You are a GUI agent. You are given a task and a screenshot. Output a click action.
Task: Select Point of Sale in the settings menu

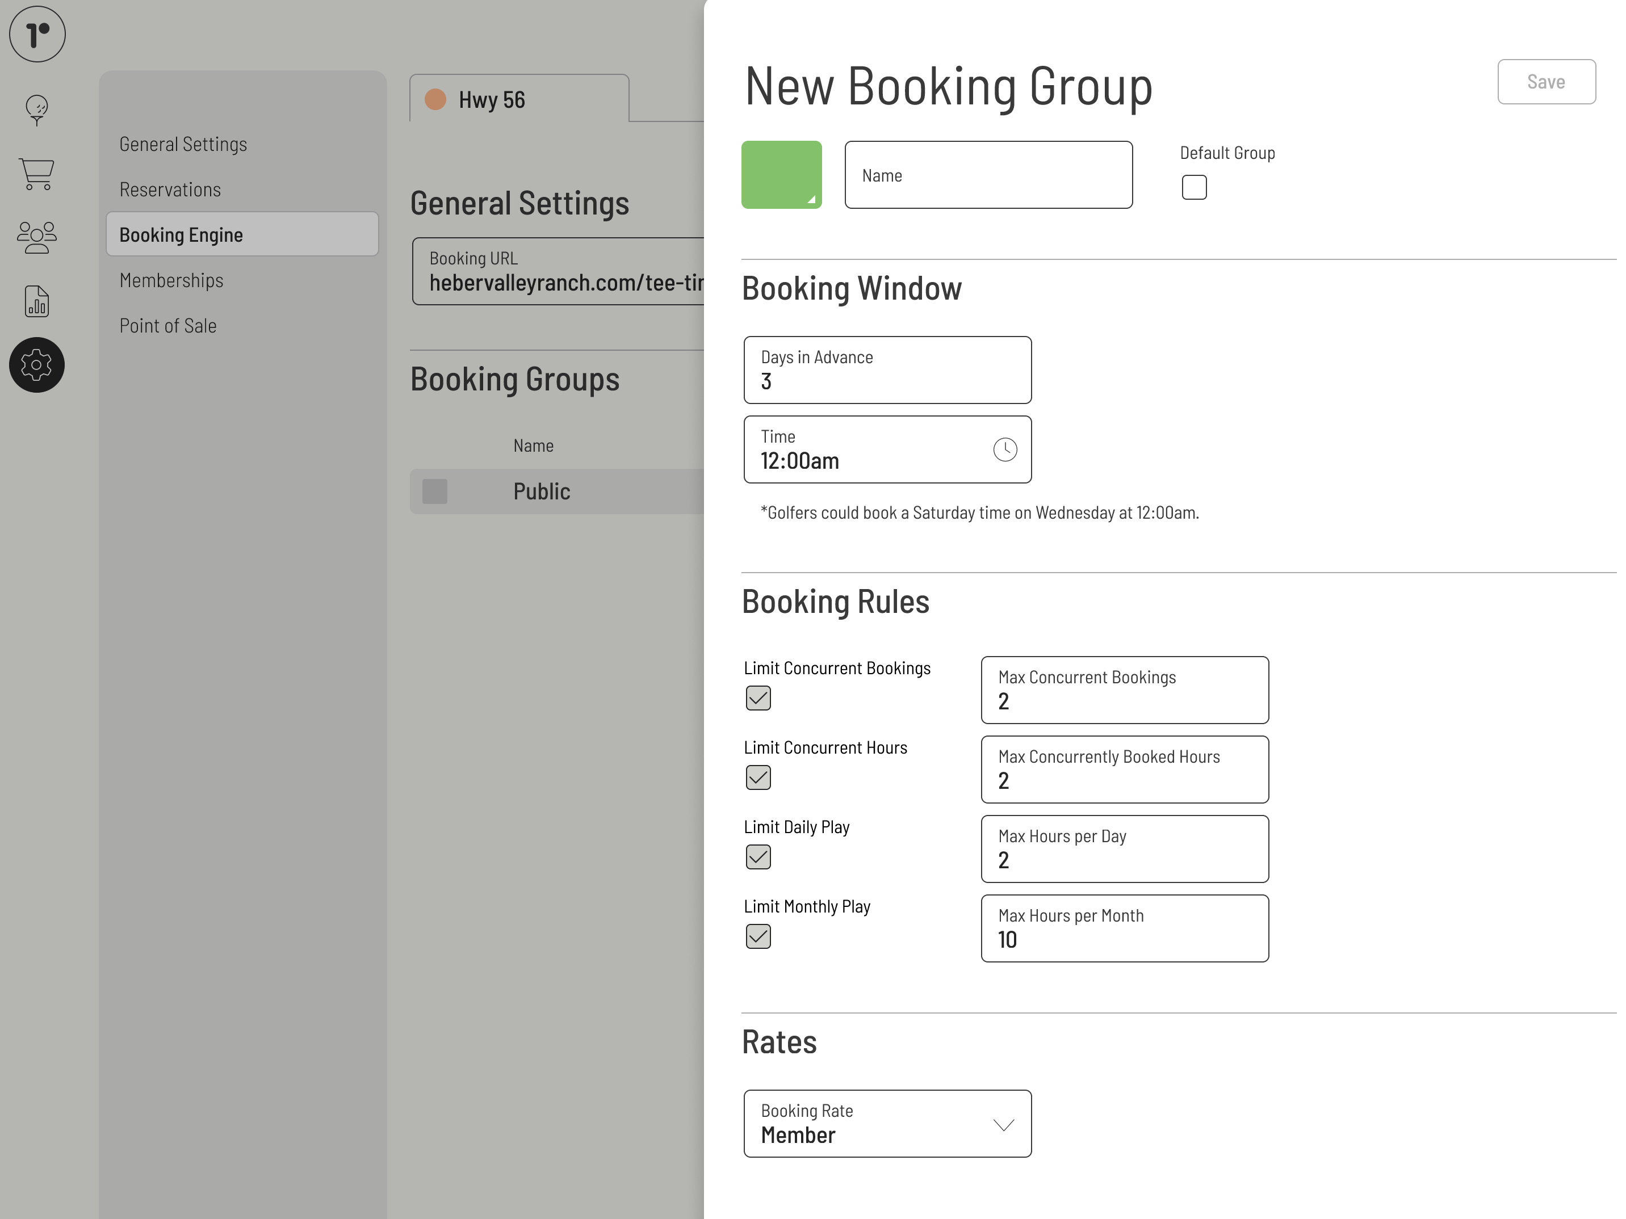[167, 325]
